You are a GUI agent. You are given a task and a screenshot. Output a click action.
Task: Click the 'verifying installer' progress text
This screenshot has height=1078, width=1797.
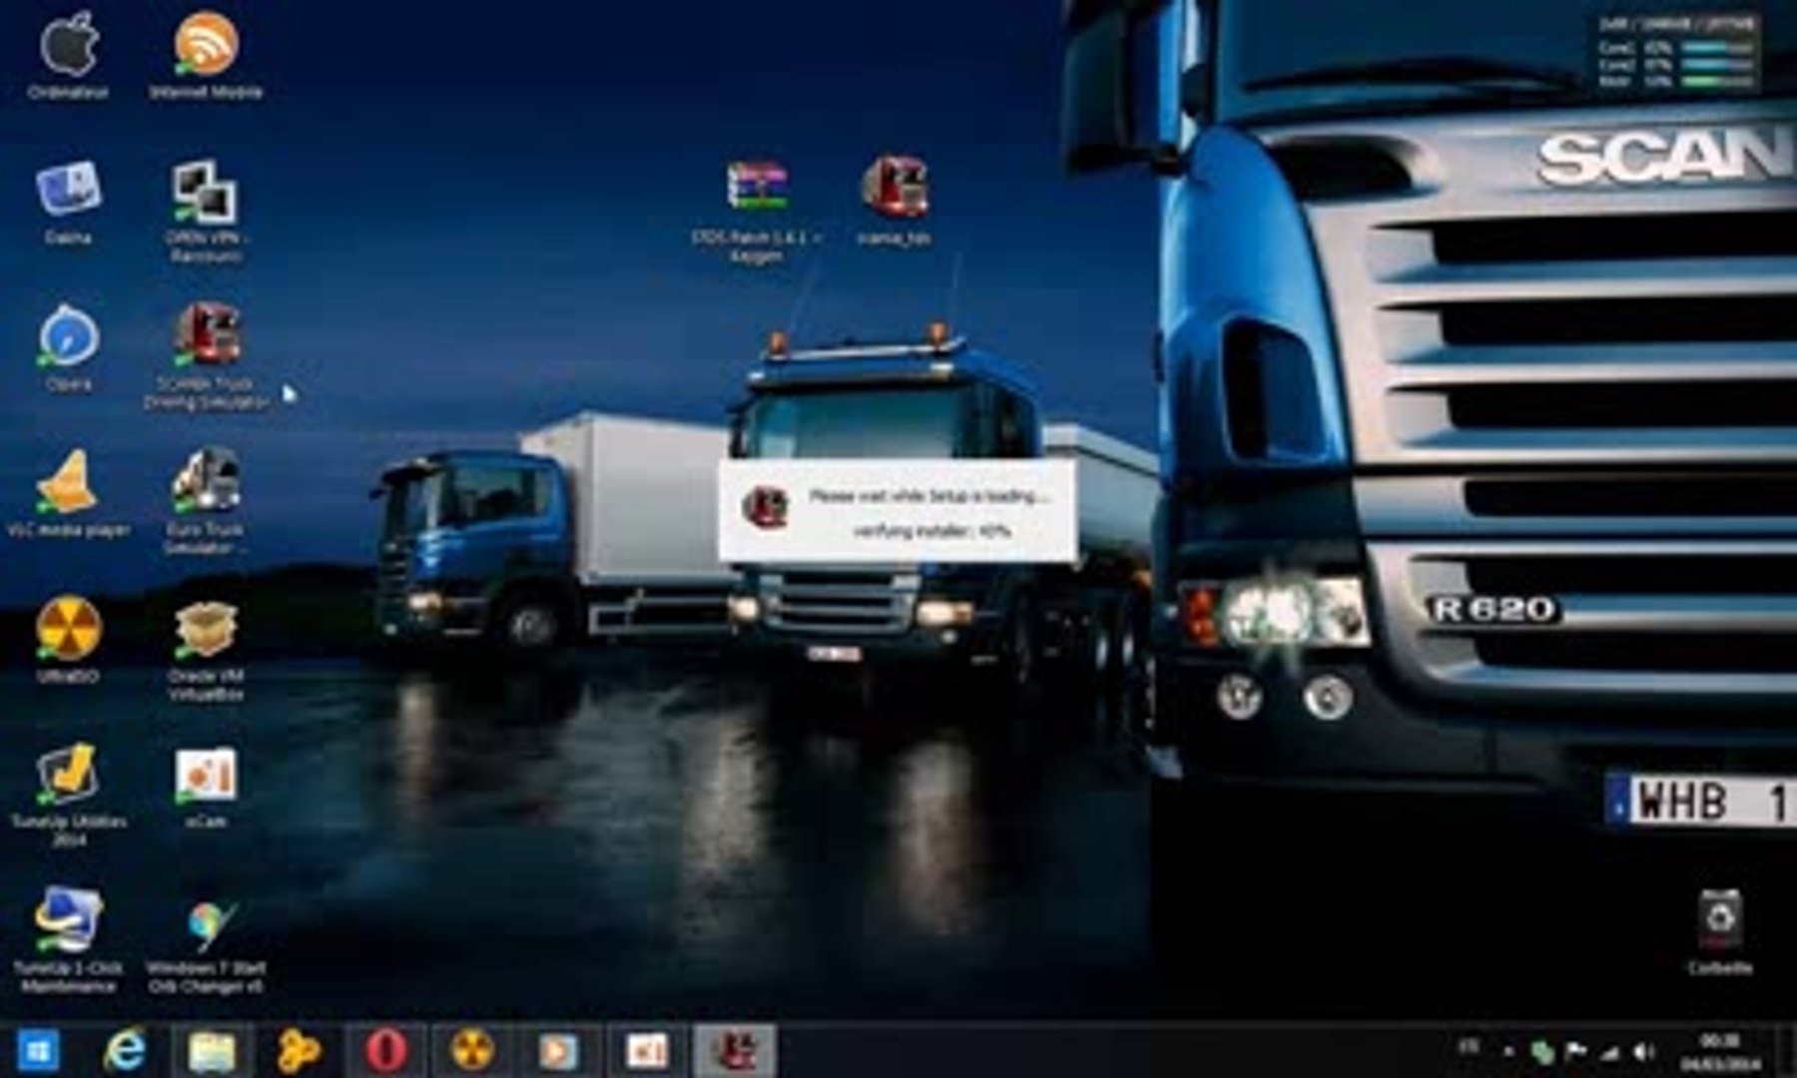click(932, 531)
